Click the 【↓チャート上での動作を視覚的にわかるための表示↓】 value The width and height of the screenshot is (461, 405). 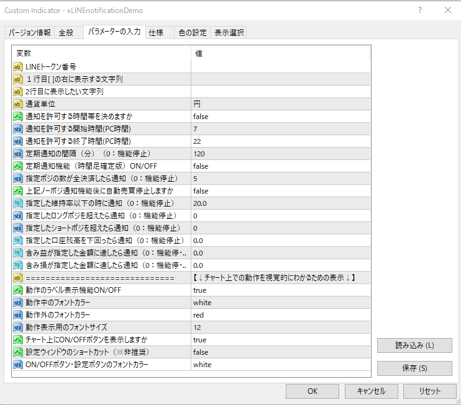[x=281, y=278]
